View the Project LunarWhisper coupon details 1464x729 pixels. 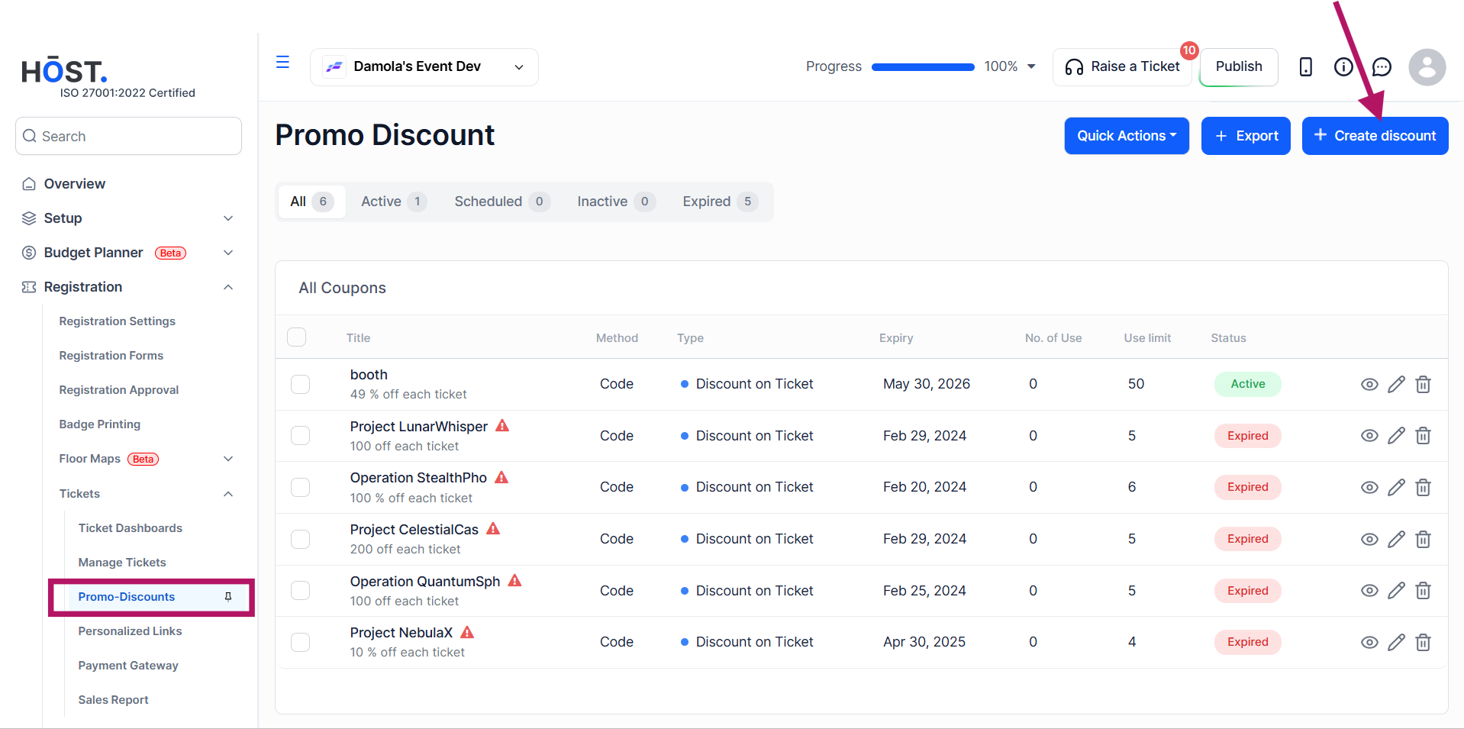coord(1369,436)
